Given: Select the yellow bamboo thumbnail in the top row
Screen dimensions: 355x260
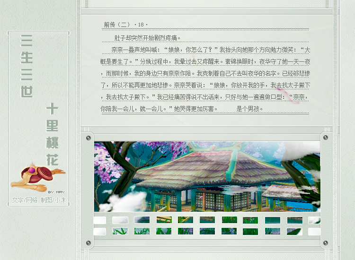Looking at the screenshot, I should pyautogui.click(x=164, y=220).
